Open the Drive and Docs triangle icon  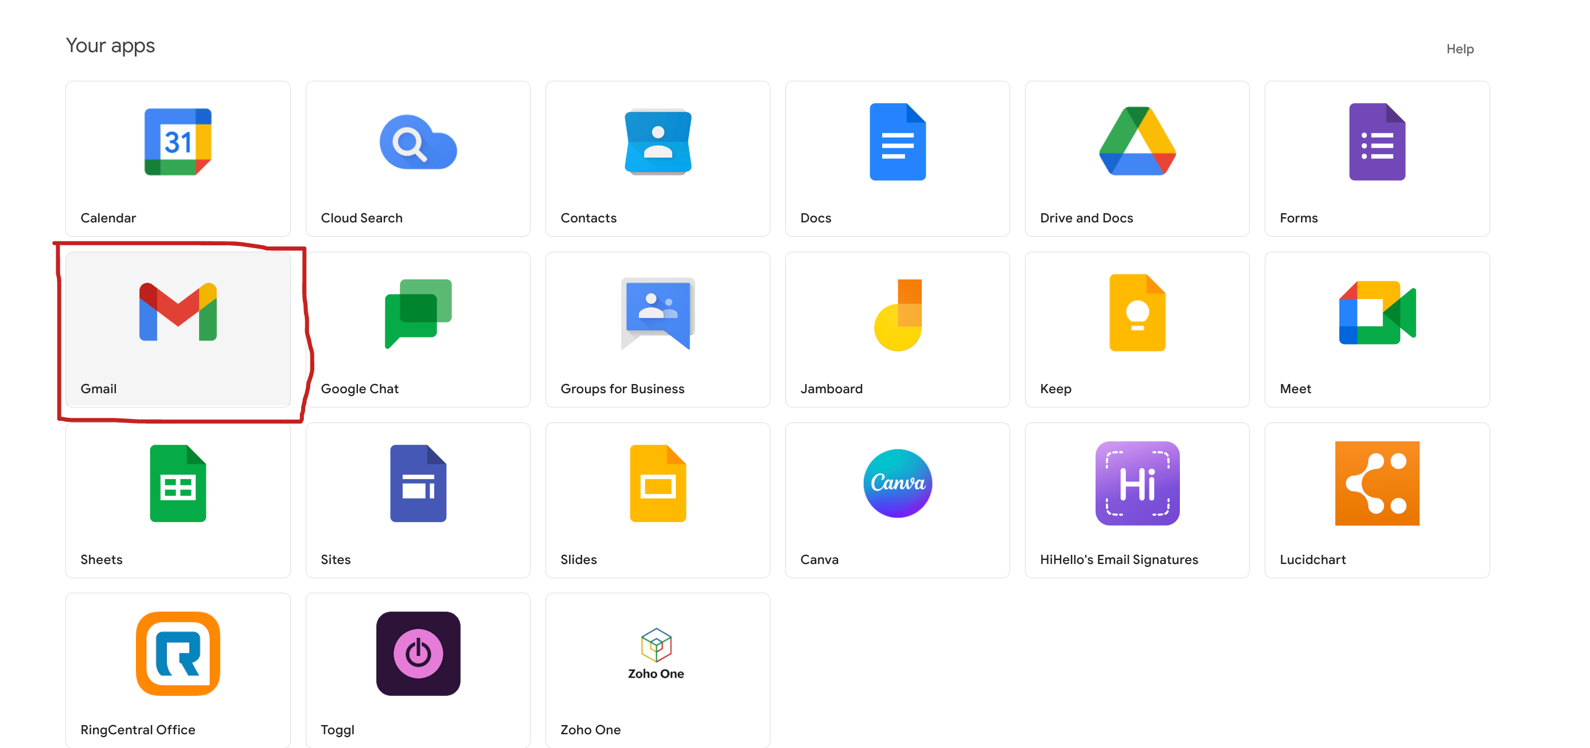point(1137,142)
